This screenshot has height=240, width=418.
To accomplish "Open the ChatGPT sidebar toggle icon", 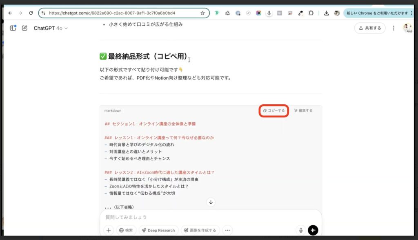I will 13,27.
